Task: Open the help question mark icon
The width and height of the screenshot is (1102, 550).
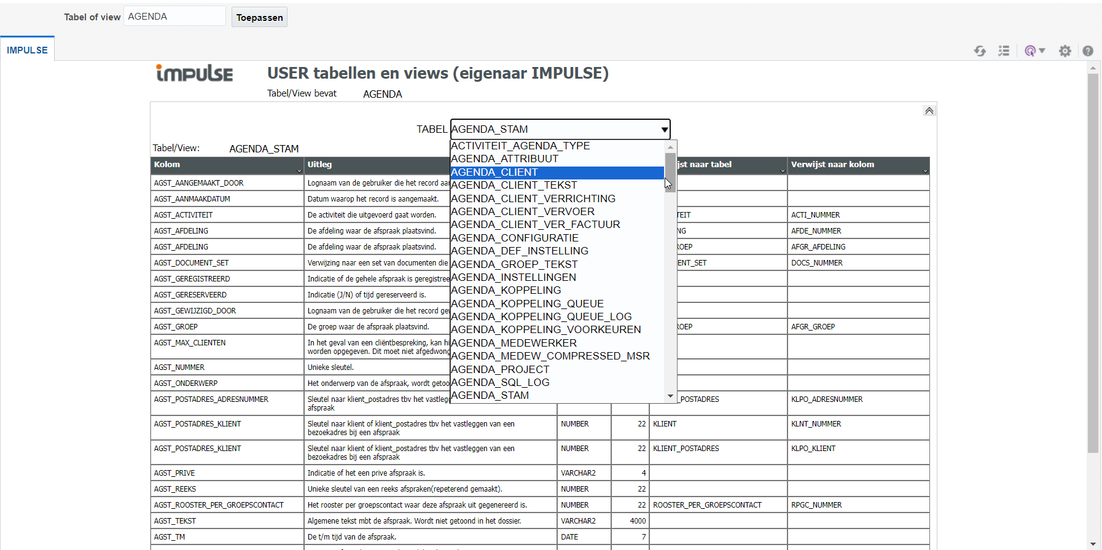Action: pyautogui.click(x=1088, y=51)
